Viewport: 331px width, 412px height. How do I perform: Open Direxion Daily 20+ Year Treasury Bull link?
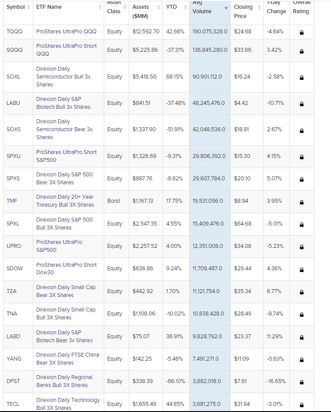coord(65,201)
